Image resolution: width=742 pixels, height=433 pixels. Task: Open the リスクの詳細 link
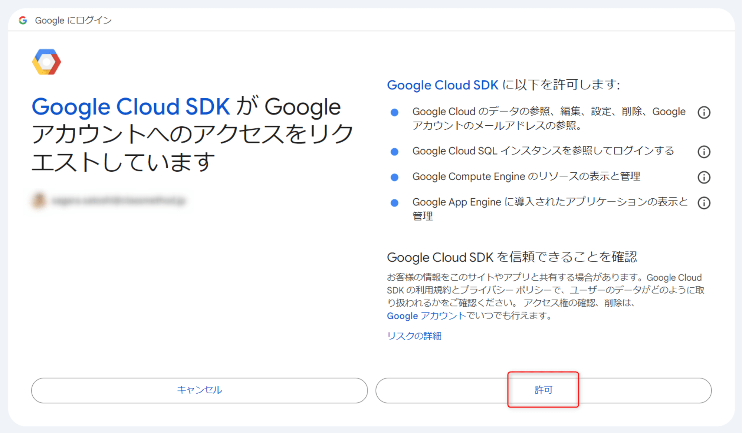click(x=414, y=336)
